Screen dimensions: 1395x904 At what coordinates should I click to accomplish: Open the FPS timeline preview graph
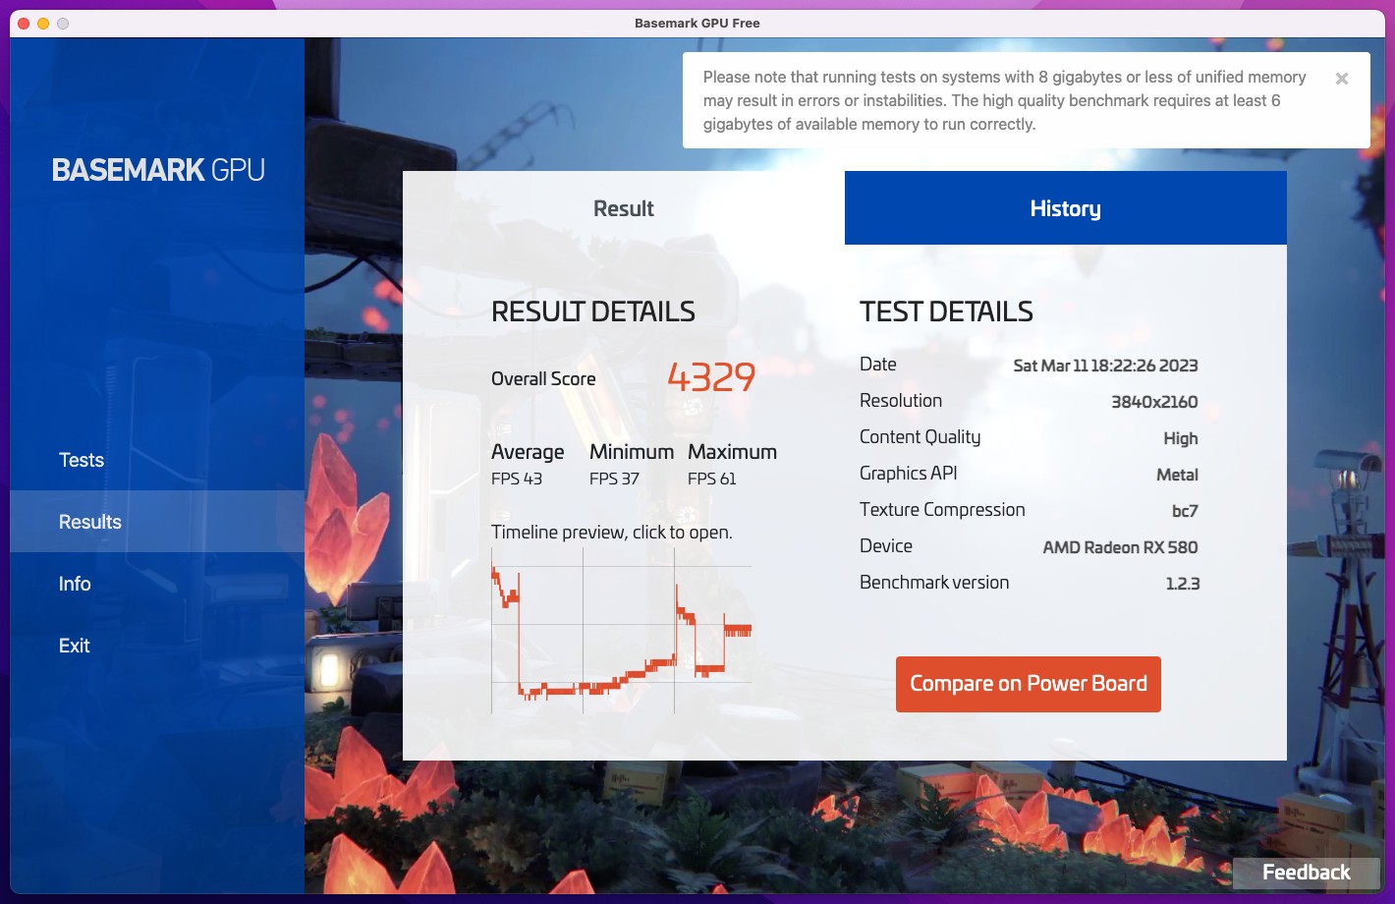[621, 630]
